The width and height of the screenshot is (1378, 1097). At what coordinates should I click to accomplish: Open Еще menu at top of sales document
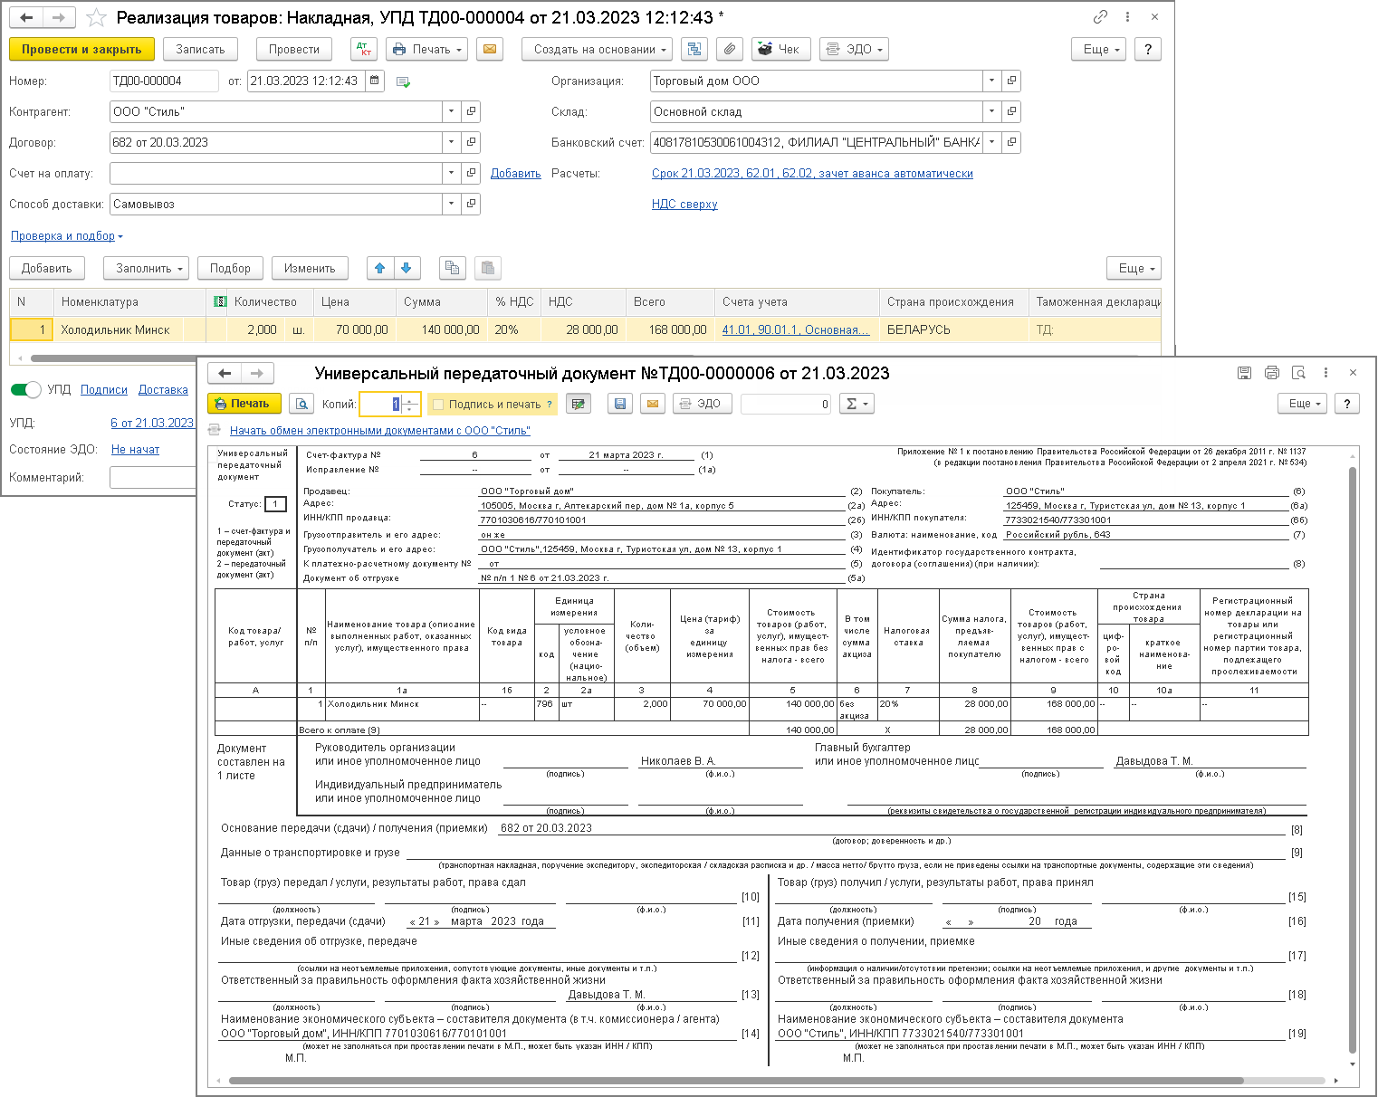[1099, 49]
